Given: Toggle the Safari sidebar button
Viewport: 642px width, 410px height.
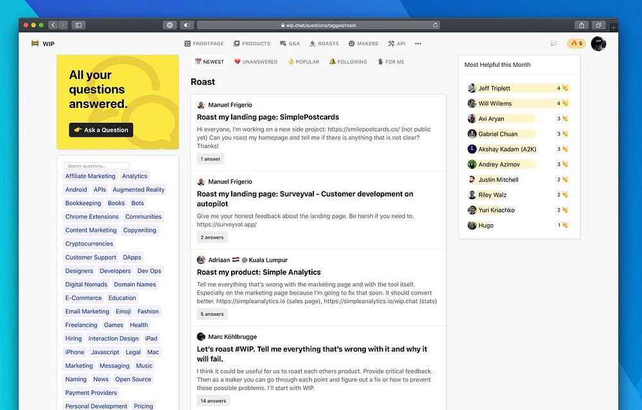Looking at the screenshot, I should (78, 25).
